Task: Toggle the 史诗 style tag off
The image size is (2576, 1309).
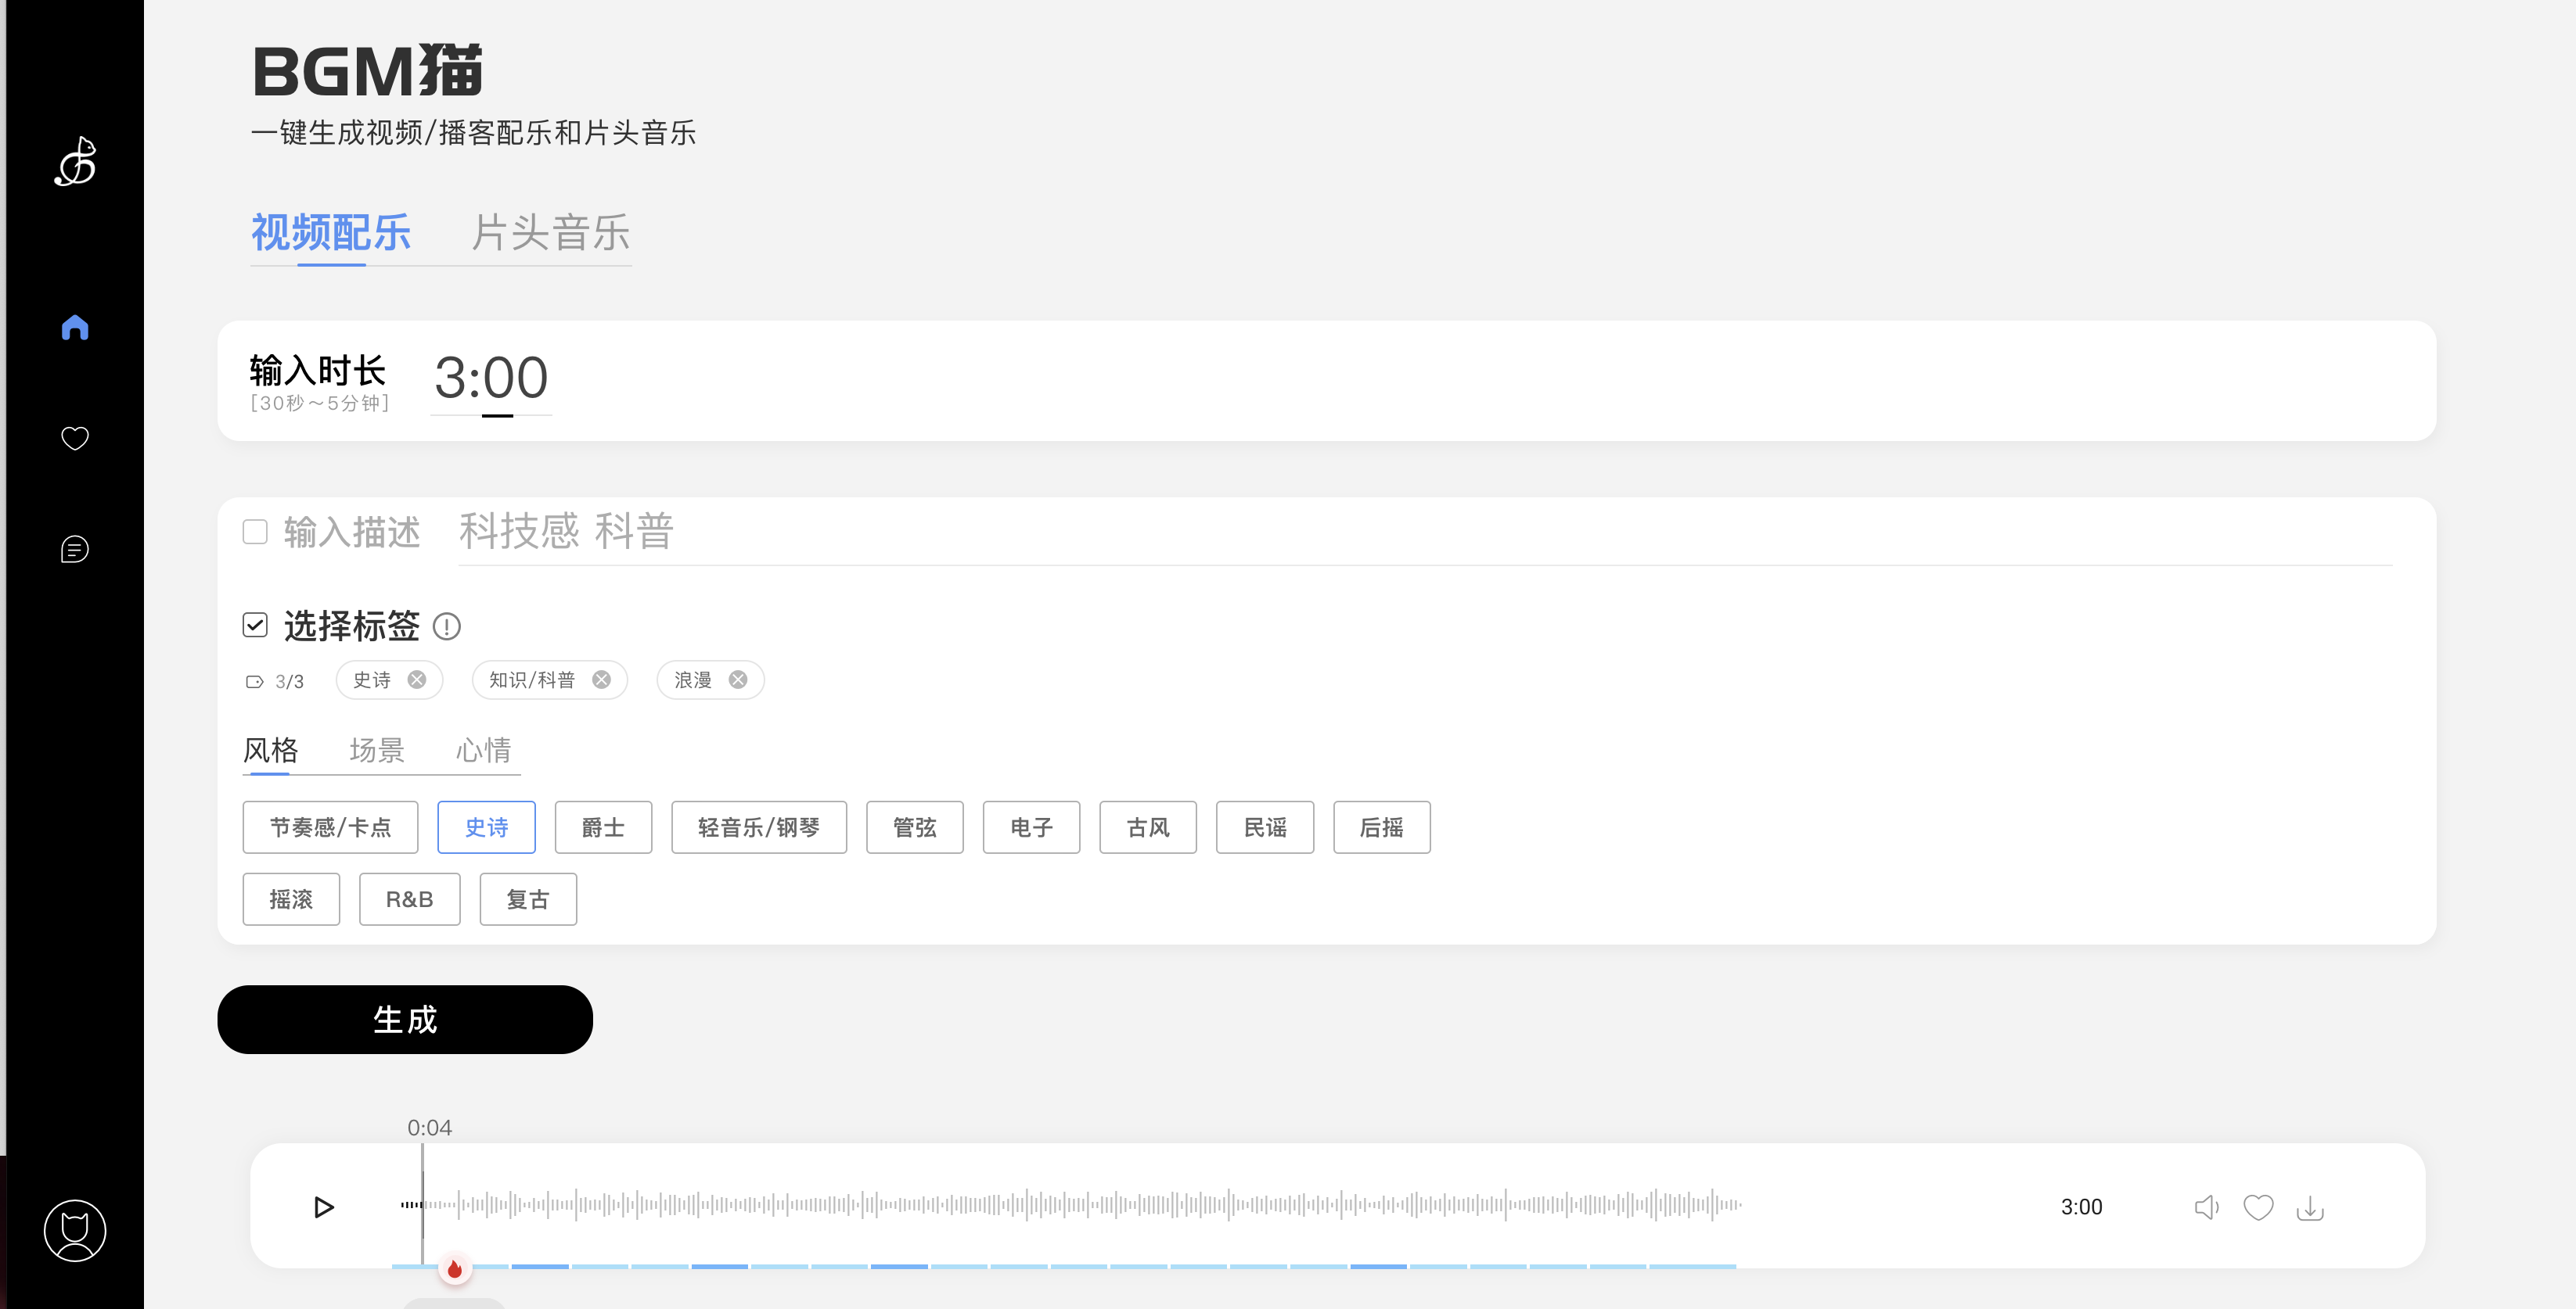Action: tap(486, 827)
